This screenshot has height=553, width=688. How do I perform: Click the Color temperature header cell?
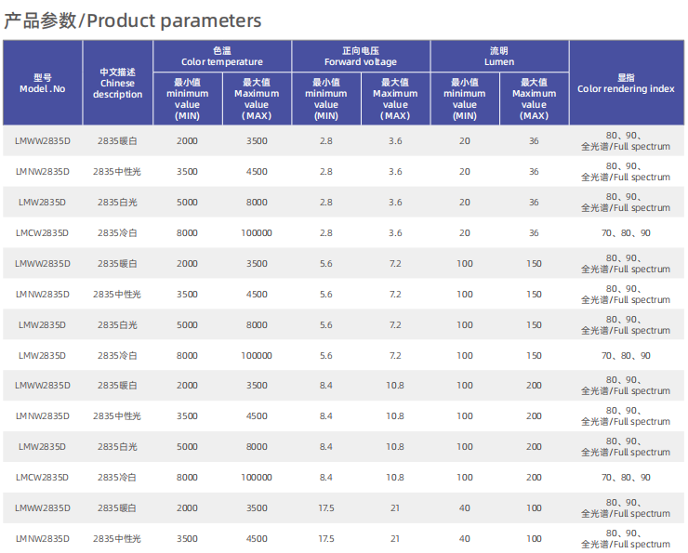tap(222, 57)
